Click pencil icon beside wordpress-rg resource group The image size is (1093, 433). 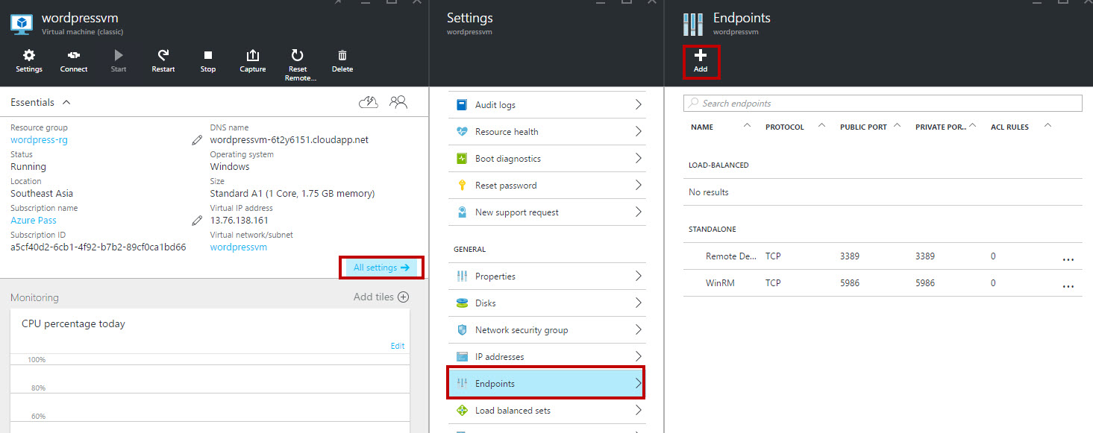(x=197, y=139)
